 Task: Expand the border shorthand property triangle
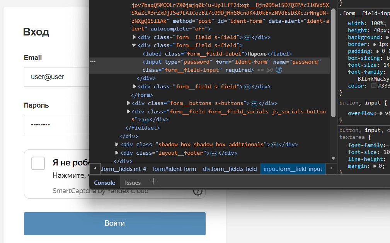coord(375,44)
